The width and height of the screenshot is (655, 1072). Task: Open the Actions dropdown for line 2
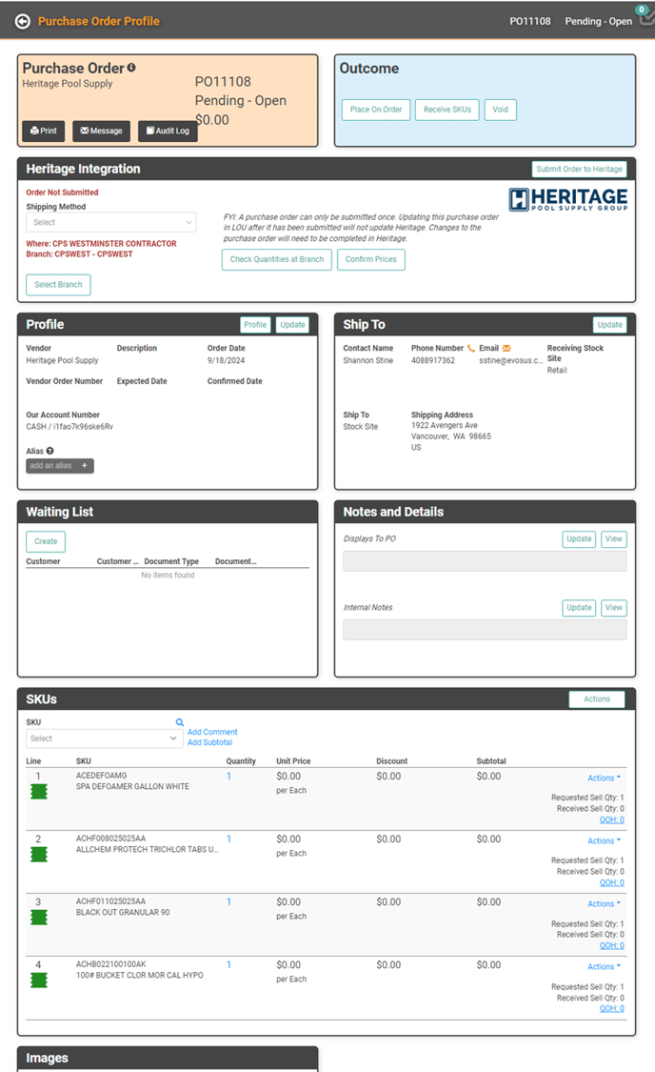604,840
